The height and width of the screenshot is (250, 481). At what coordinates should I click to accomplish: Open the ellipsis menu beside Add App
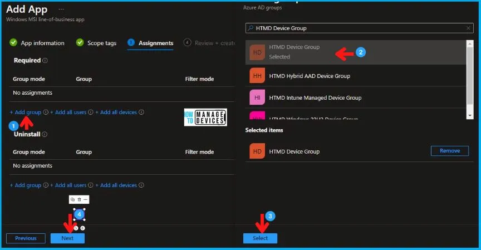[61, 9]
